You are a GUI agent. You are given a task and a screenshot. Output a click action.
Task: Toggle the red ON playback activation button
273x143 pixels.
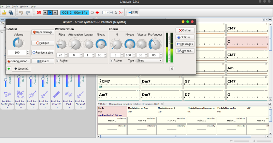39,13
